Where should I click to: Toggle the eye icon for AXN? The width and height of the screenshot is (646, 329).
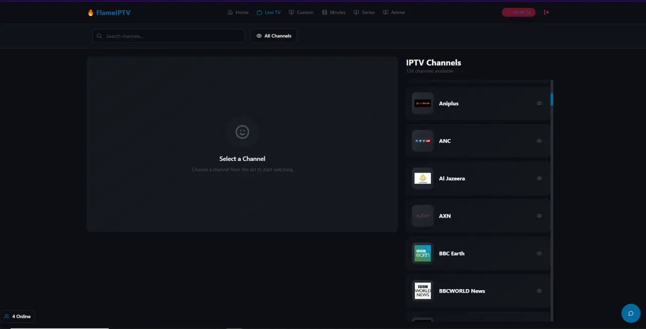pyautogui.click(x=539, y=216)
